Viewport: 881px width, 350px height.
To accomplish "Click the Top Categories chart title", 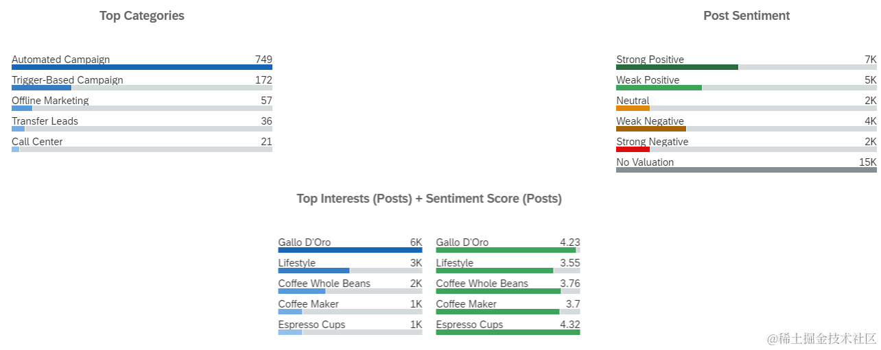I will tap(142, 16).
